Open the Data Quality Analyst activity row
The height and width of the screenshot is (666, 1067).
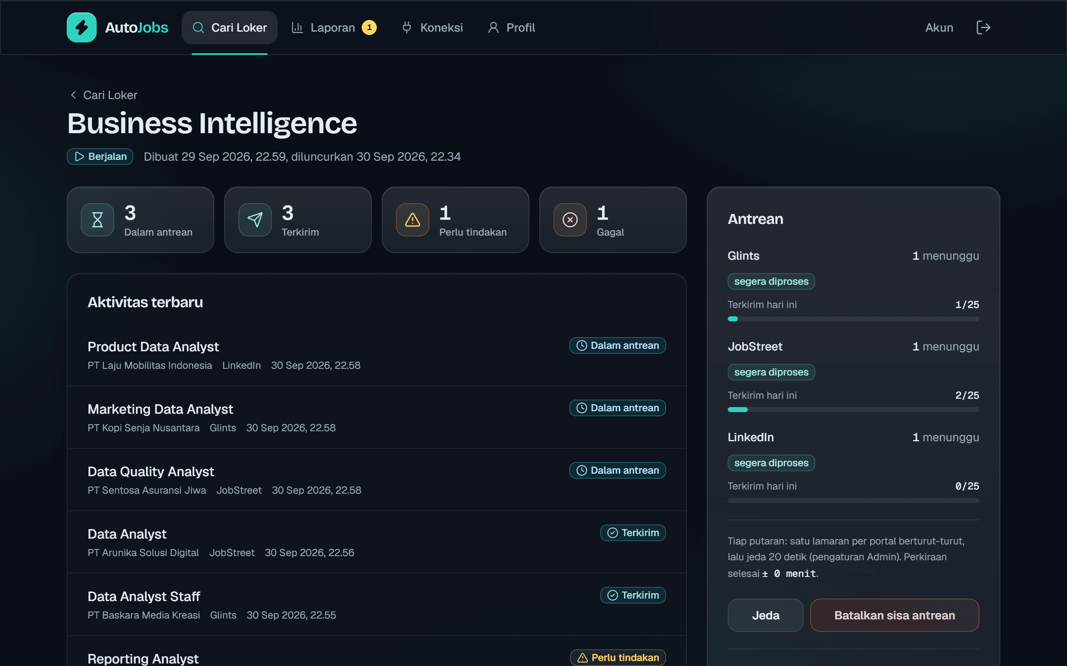click(x=376, y=480)
